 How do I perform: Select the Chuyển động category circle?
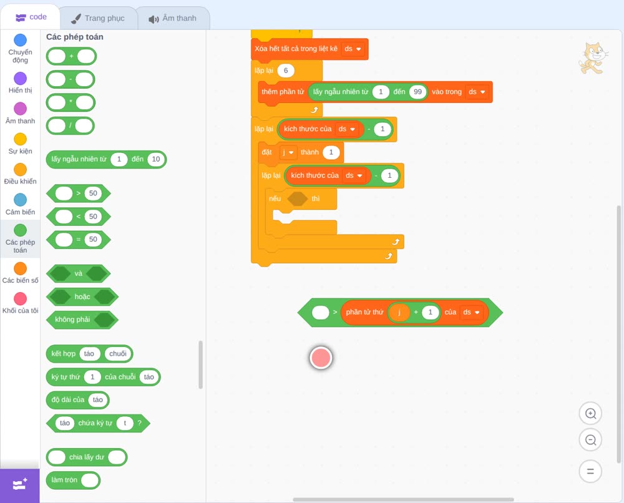tap(21, 40)
